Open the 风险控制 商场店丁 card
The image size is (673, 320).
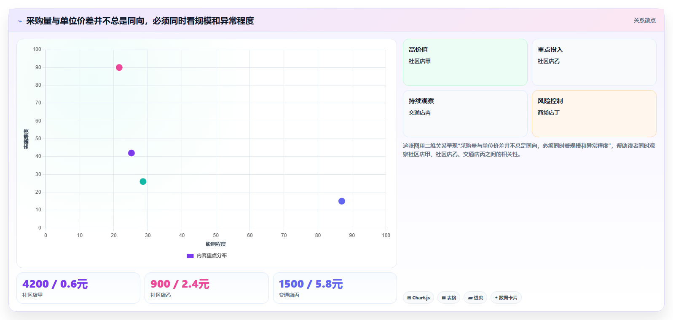click(x=594, y=114)
